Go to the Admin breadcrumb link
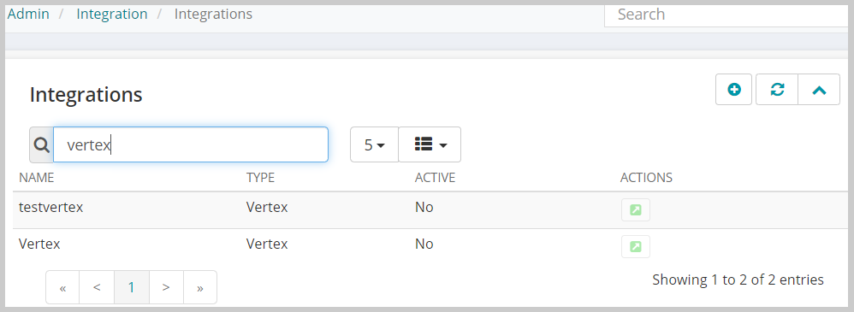The image size is (854, 312). (x=28, y=14)
